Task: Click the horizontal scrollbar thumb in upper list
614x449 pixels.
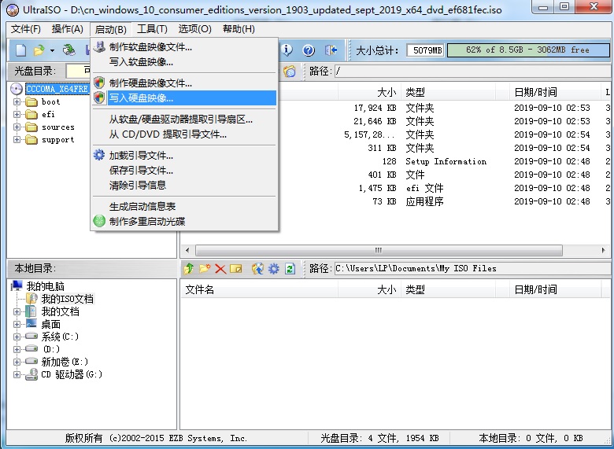Action: point(379,250)
